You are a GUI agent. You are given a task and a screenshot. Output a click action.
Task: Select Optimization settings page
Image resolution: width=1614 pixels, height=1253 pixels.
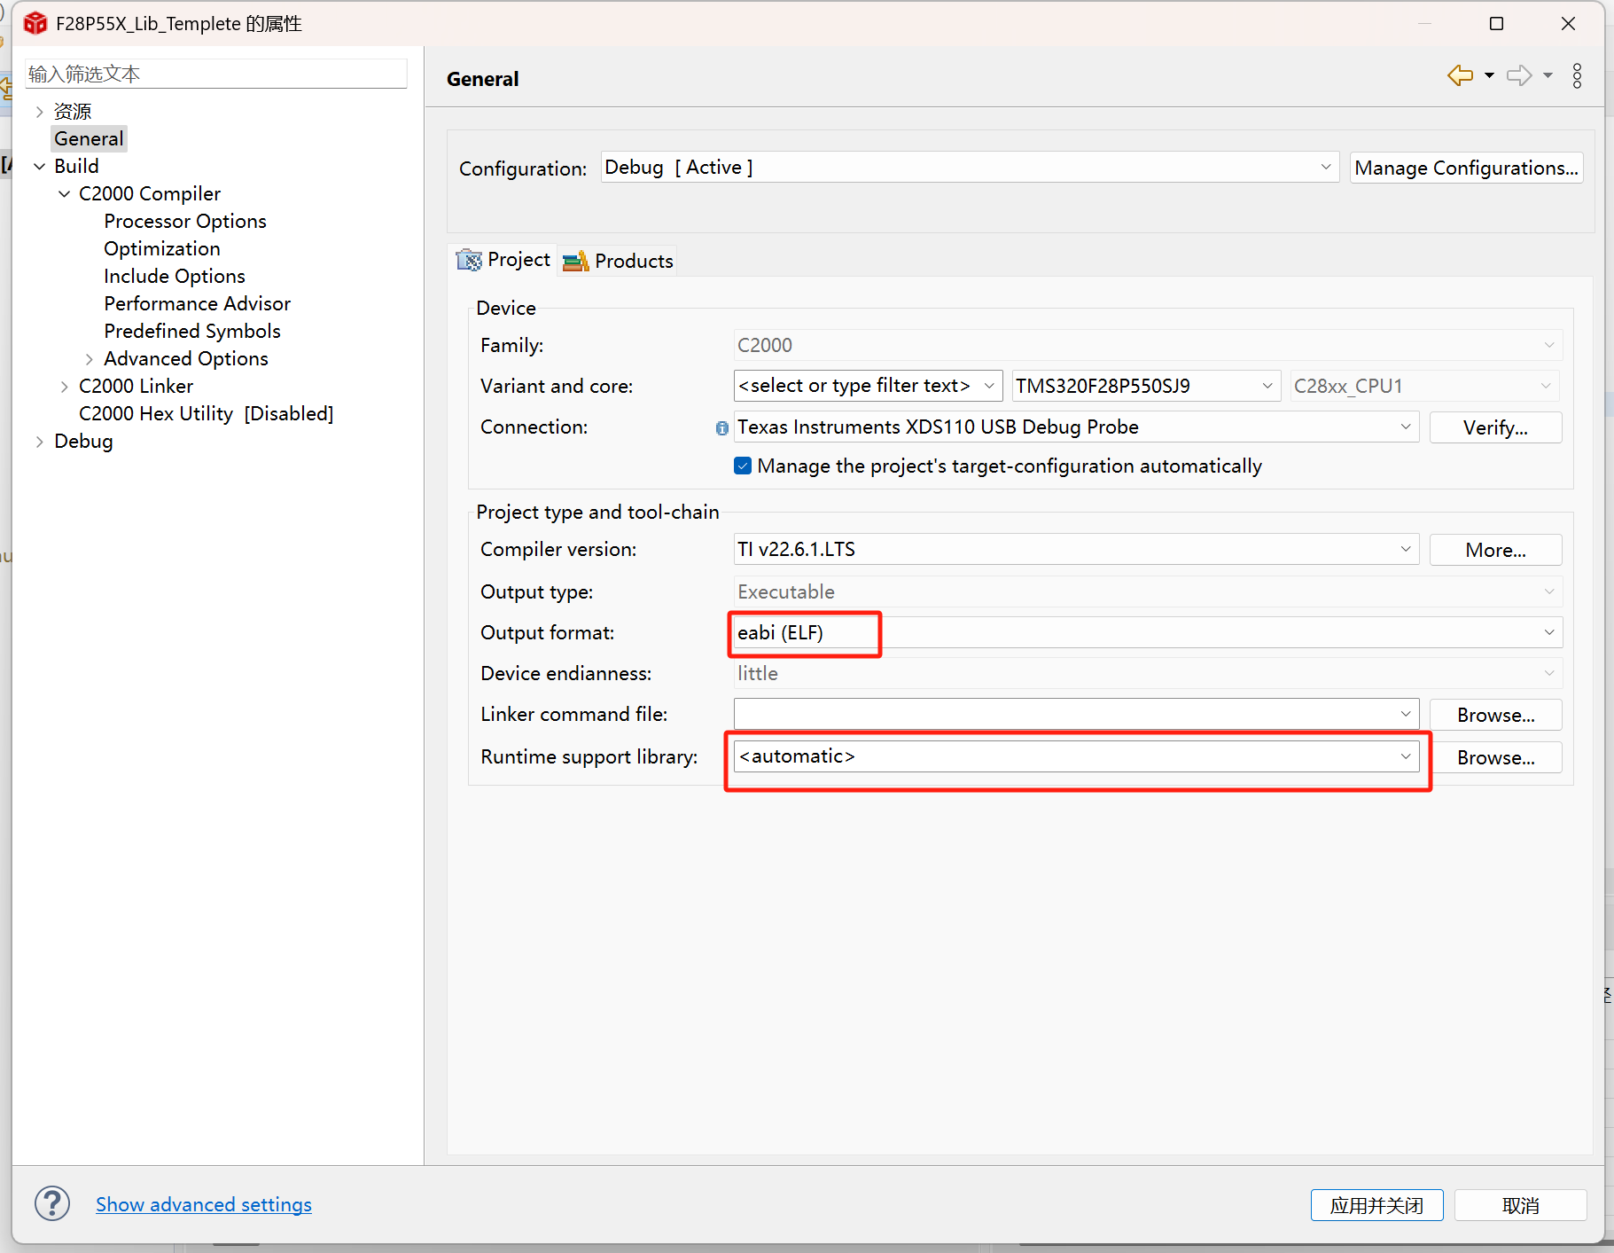161,248
